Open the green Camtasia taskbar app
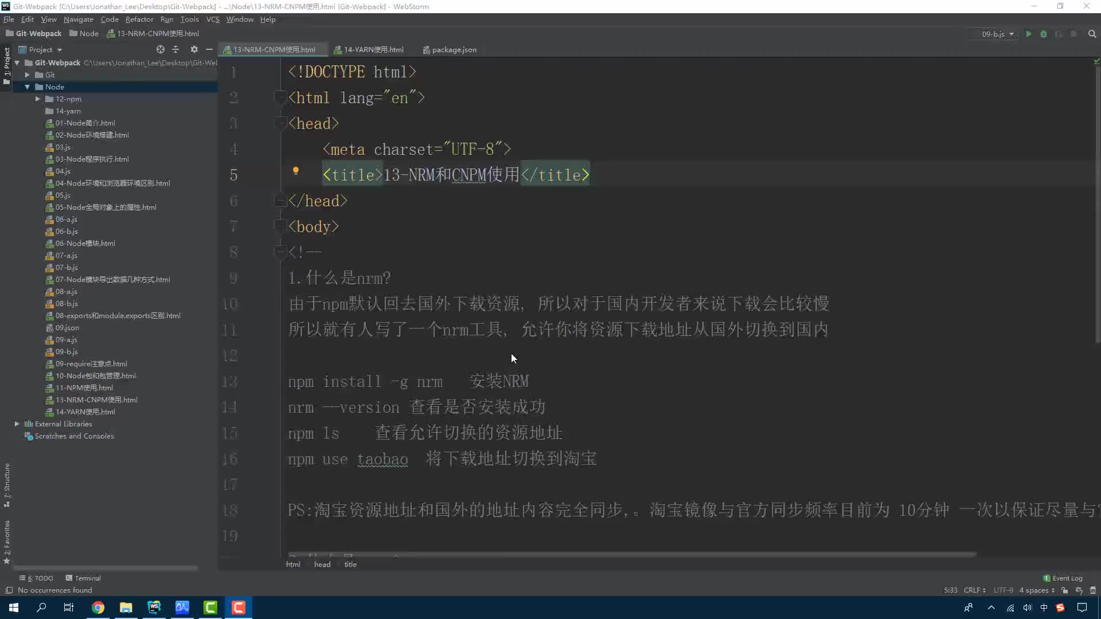This screenshot has width=1101, height=619. [210, 608]
